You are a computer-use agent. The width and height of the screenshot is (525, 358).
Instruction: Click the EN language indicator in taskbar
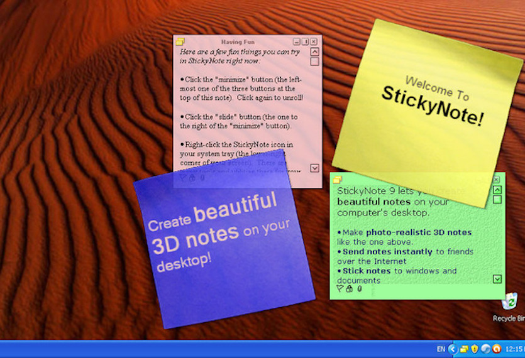441,349
